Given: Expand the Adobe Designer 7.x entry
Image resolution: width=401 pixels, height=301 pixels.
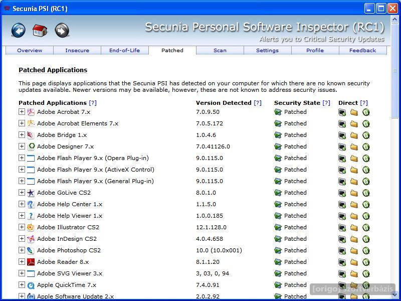Looking at the screenshot, I should (22, 146).
